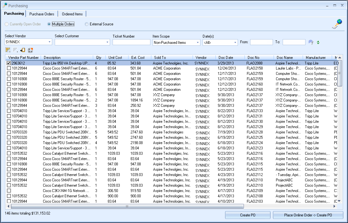Image resolution: width=348 pixels, height=223 pixels.
Task: Click the From date input field
Action: (261, 42)
